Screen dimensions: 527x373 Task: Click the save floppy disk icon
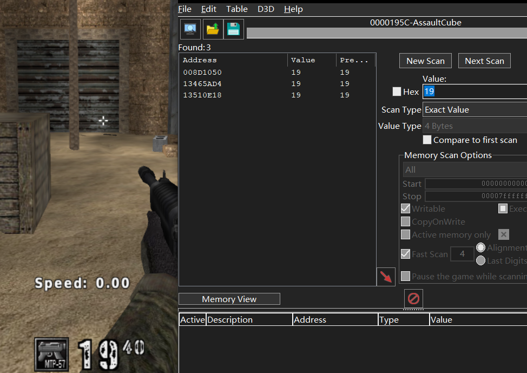[233, 29]
